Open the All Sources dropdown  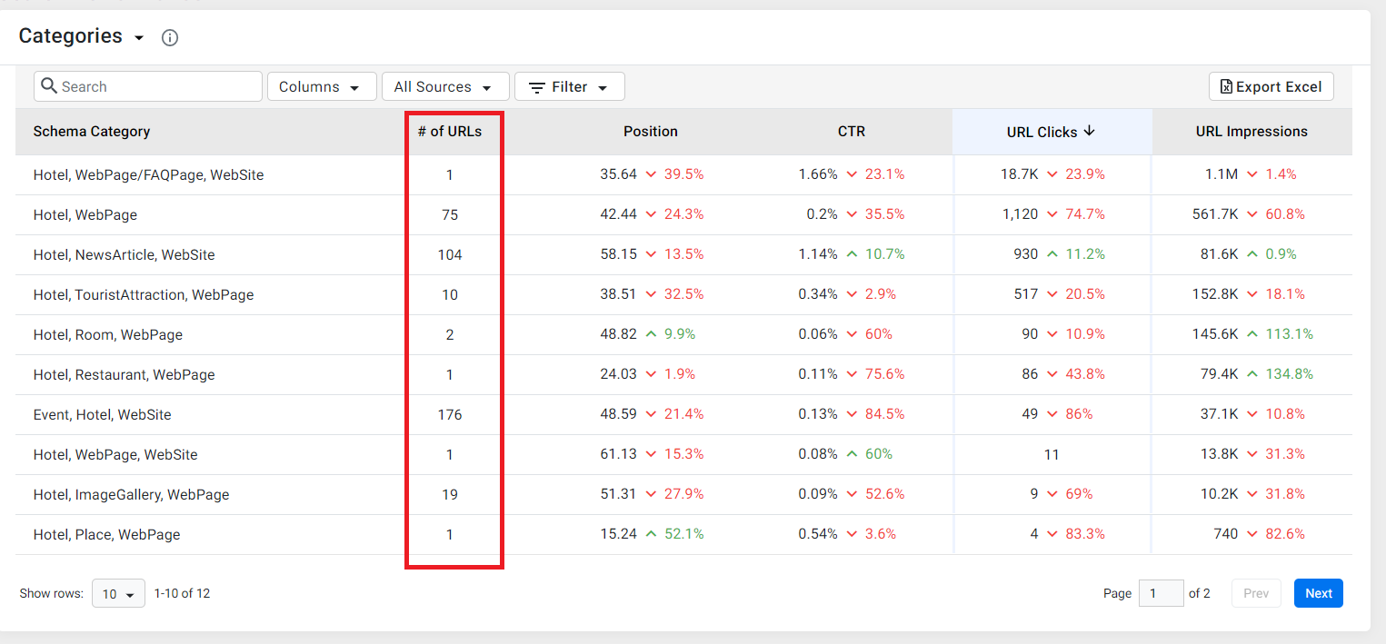(x=445, y=86)
